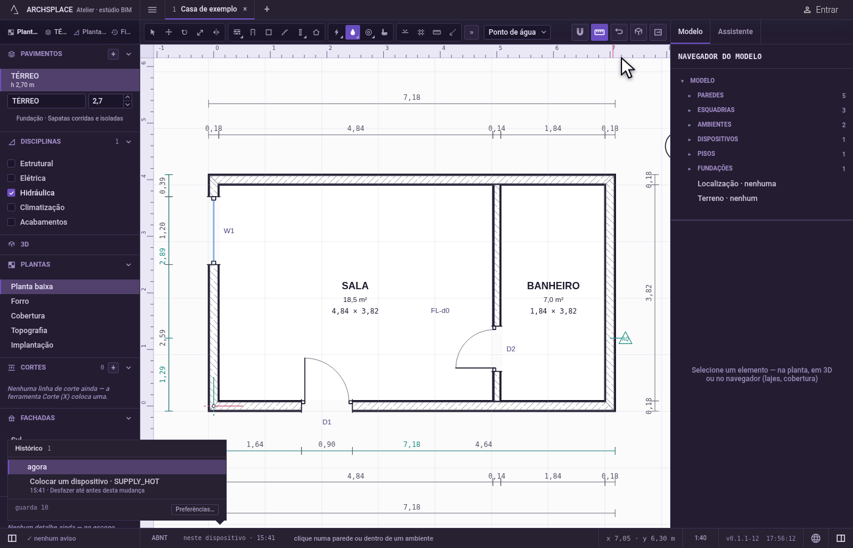853x548 pixels.
Task: Collapse the PLANTAS section chevron
Action: coord(129,265)
